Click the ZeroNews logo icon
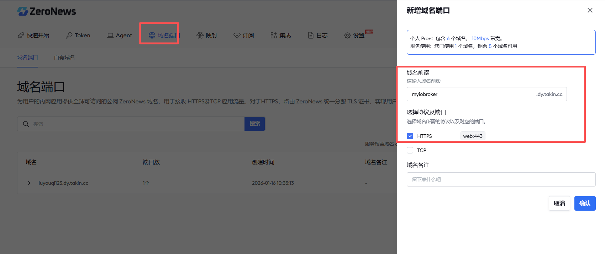Screen dimensions: 605x254 click(22, 11)
